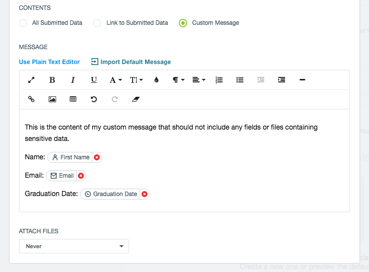This screenshot has height=272, width=369.
Task: Insert a table into message
Action: [x=73, y=99]
